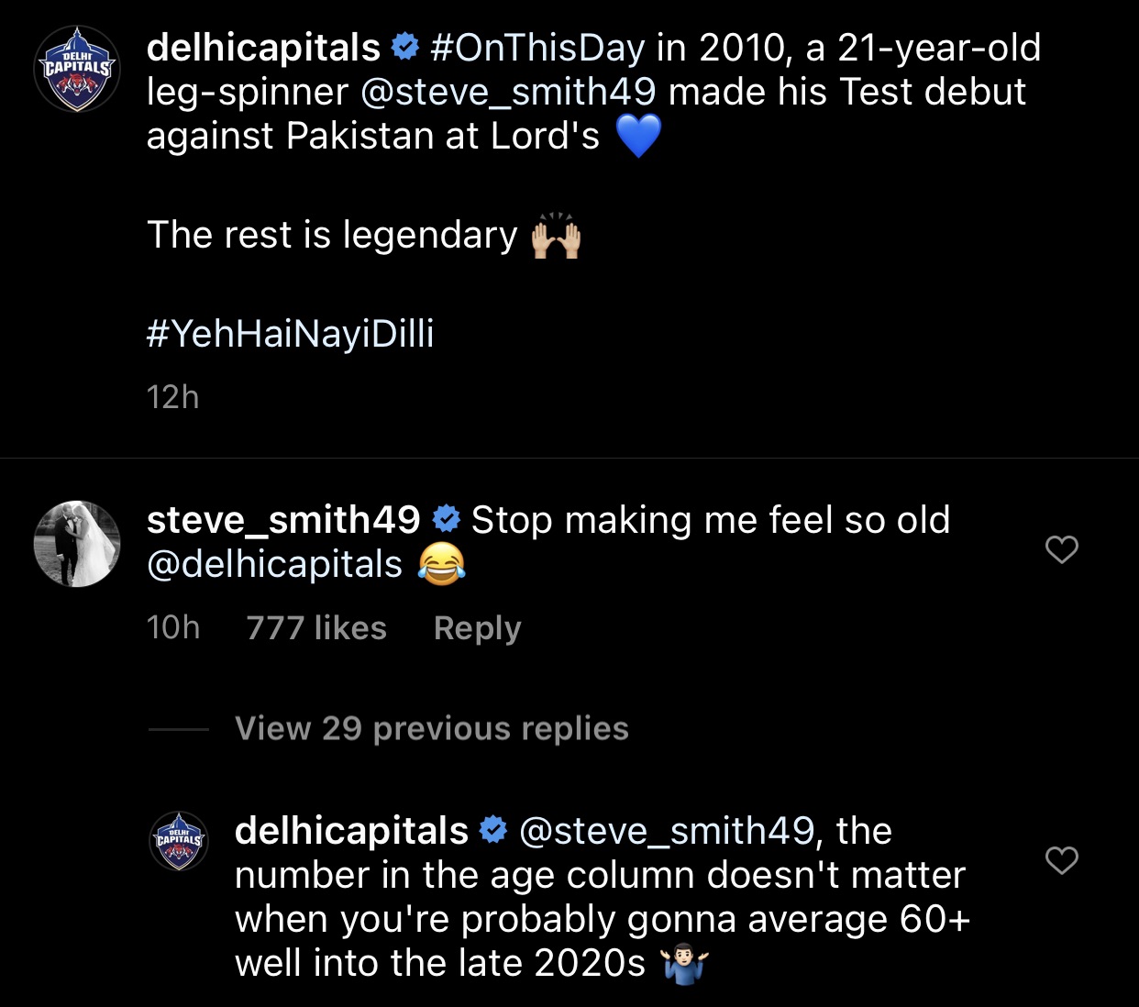This screenshot has width=1139, height=1007.
Task: Like steve_smith49's comment with the heart
Action: 1061,549
